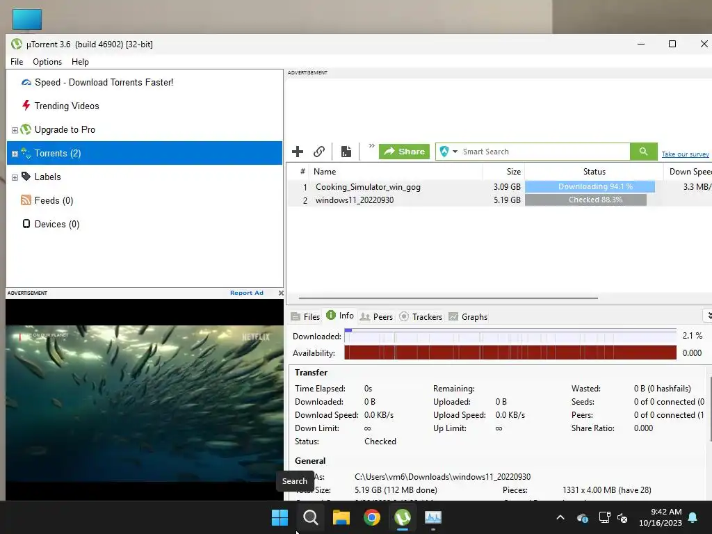
Task: Open the search provider shield dropdown
Action: click(x=448, y=152)
